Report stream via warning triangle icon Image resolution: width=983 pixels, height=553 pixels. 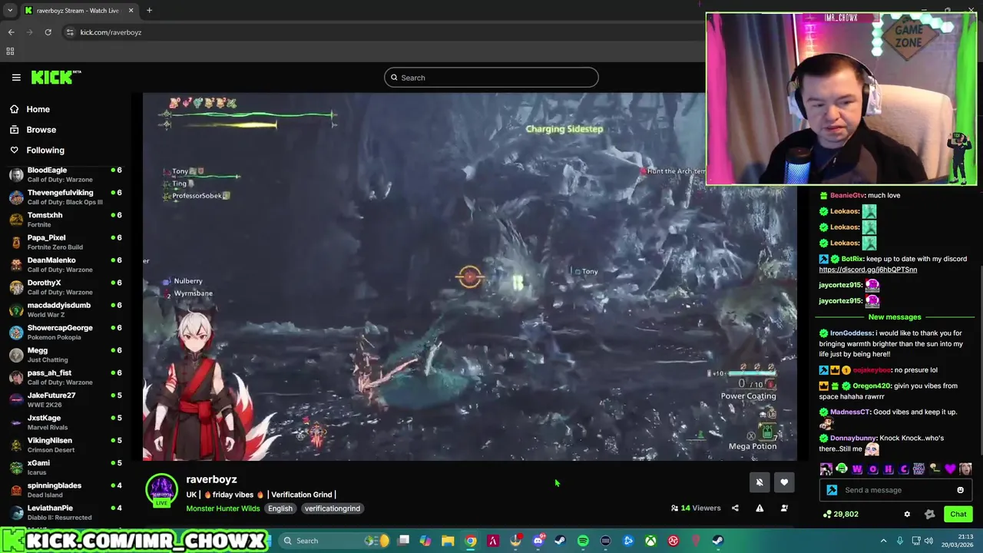click(x=760, y=508)
